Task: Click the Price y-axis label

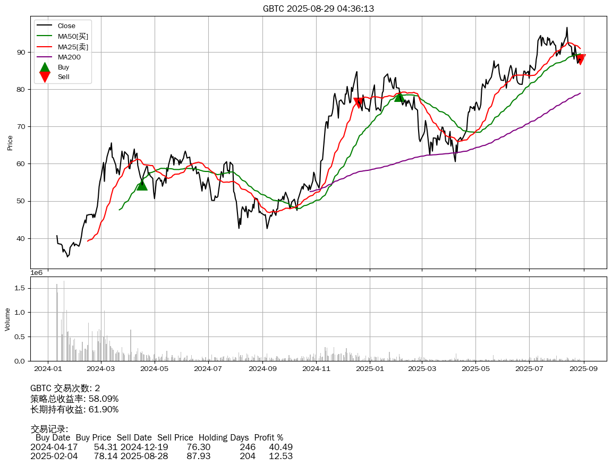Action: [x=10, y=142]
